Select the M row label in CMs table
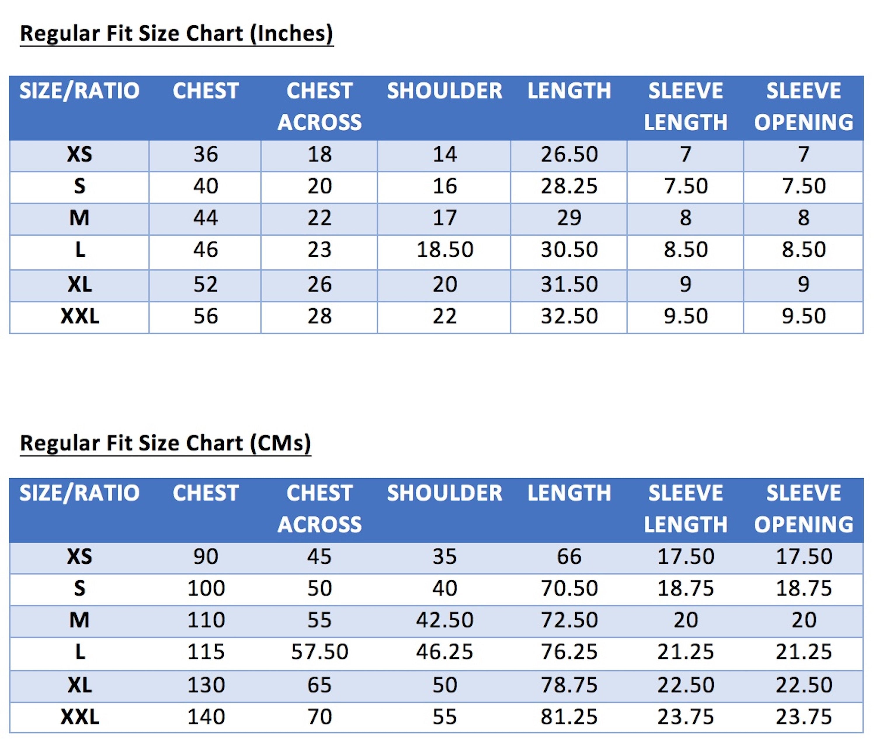The width and height of the screenshot is (876, 747). coord(79,620)
